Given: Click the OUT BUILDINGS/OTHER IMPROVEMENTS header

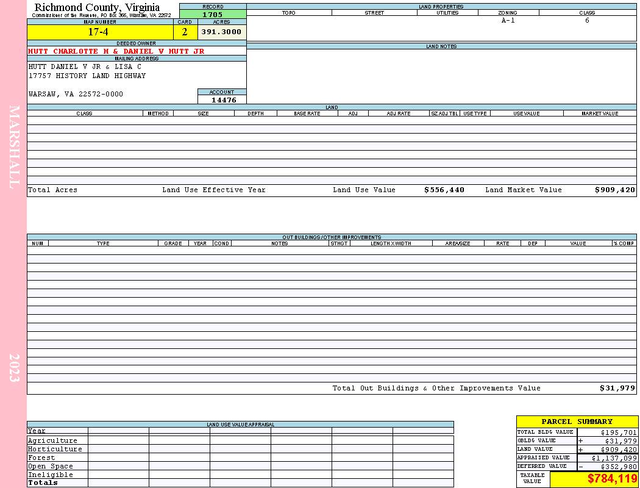Looking at the screenshot, I should (332, 237).
